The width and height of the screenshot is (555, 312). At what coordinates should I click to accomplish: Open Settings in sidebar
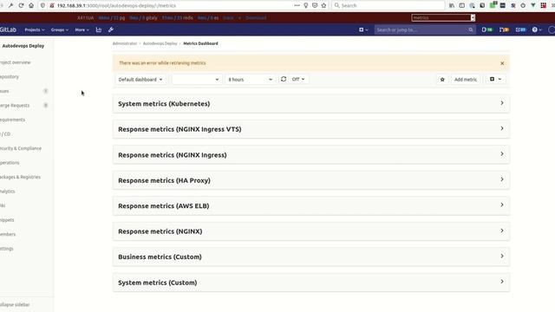click(7, 249)
